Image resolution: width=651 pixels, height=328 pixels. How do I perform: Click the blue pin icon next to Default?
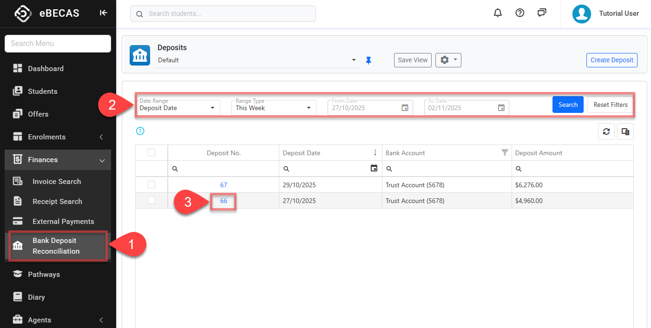point(368,60)
